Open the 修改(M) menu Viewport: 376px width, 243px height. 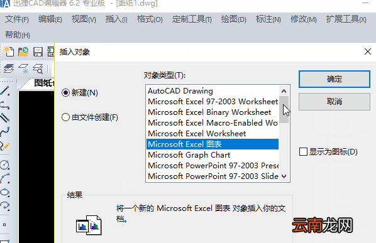(304, 19)
